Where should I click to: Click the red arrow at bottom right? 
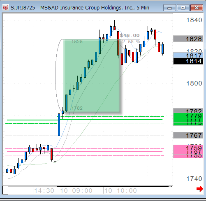199,189
